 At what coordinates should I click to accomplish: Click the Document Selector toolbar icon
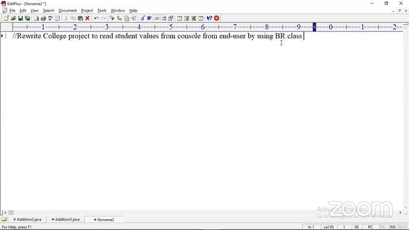tap(201, 19)
